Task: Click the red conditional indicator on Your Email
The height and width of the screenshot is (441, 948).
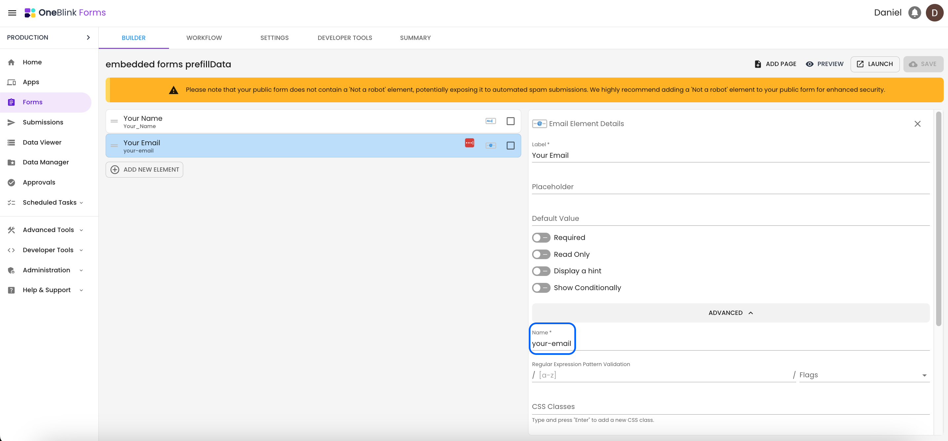Action: pos(469,143)
